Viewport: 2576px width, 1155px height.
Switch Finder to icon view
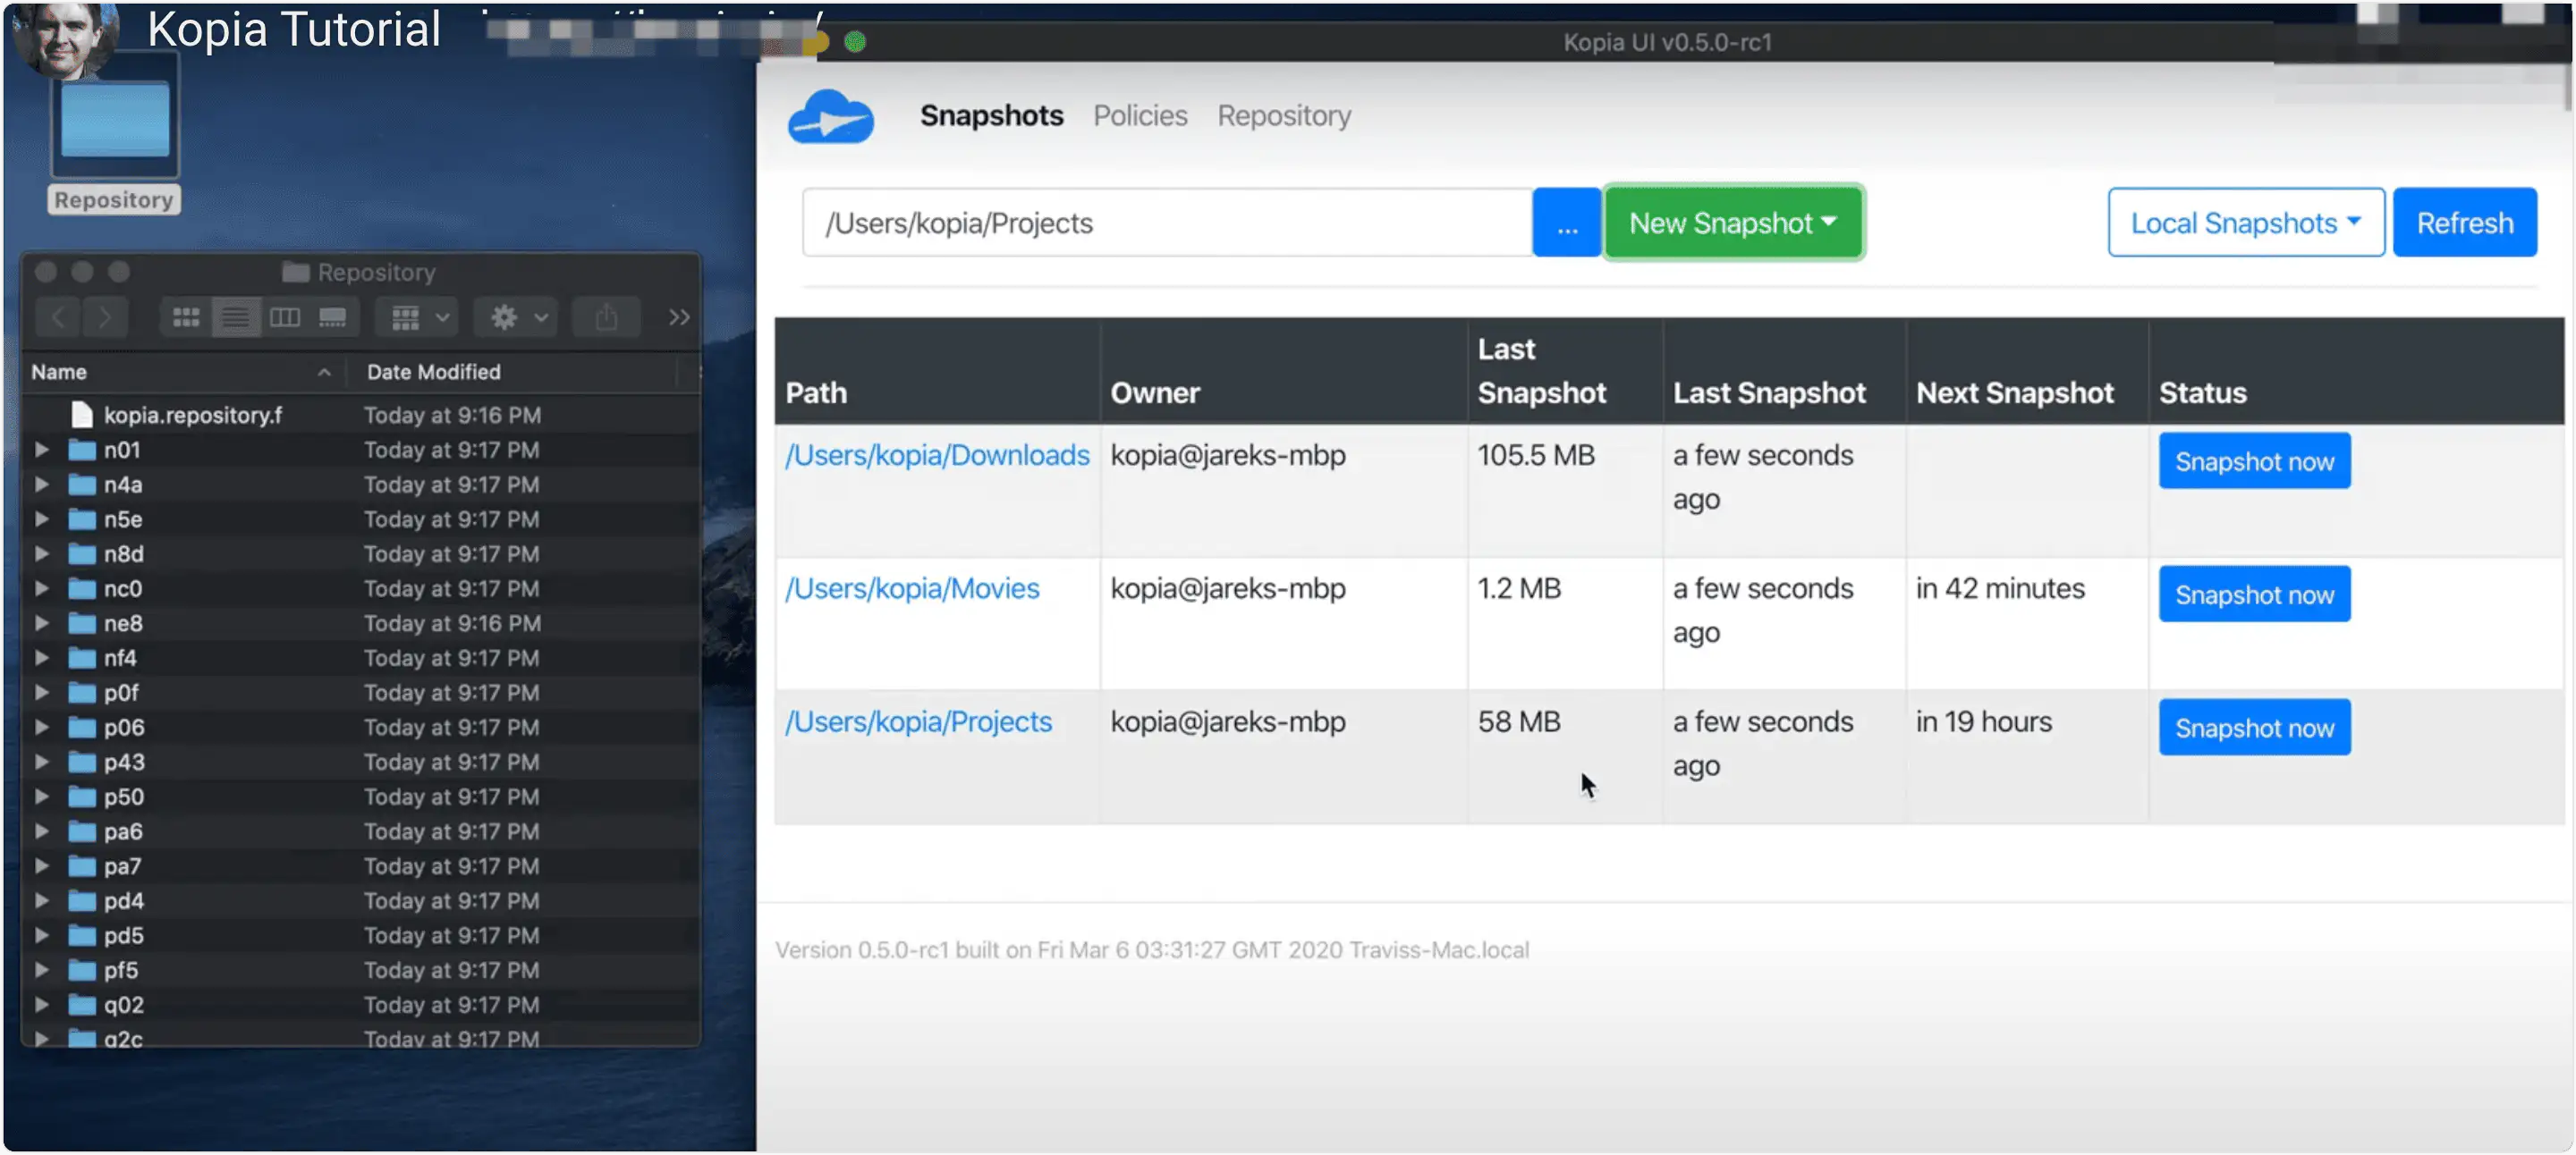click(186, 317)
